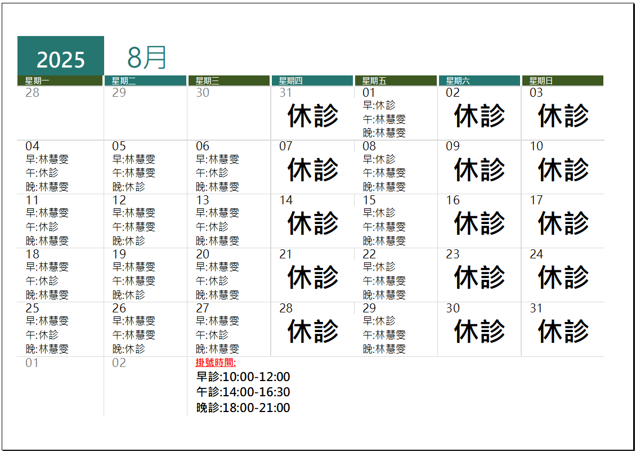Image resolution: width=636 pixels, height=452 pixels.
Task: Select 晚:林慧雯 in the date 13 cell
Action: point(217,240)
